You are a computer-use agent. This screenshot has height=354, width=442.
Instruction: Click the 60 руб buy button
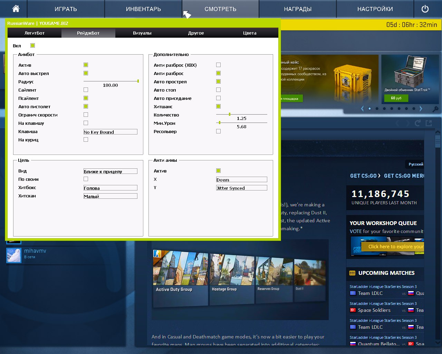pyautogui.click(x=396, y=98)
